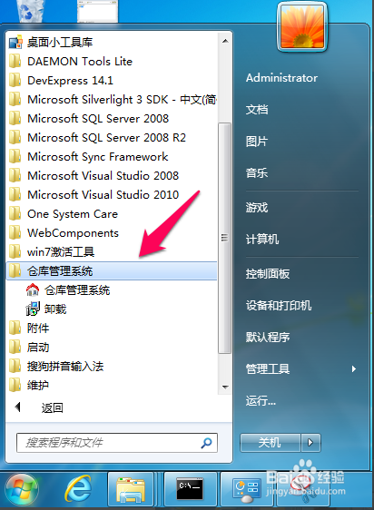Expand Microsoft Silverlight 3 SDK folder
Image resolution: width=374 pixels, height=510 pixels.
[x=112, y=100]
